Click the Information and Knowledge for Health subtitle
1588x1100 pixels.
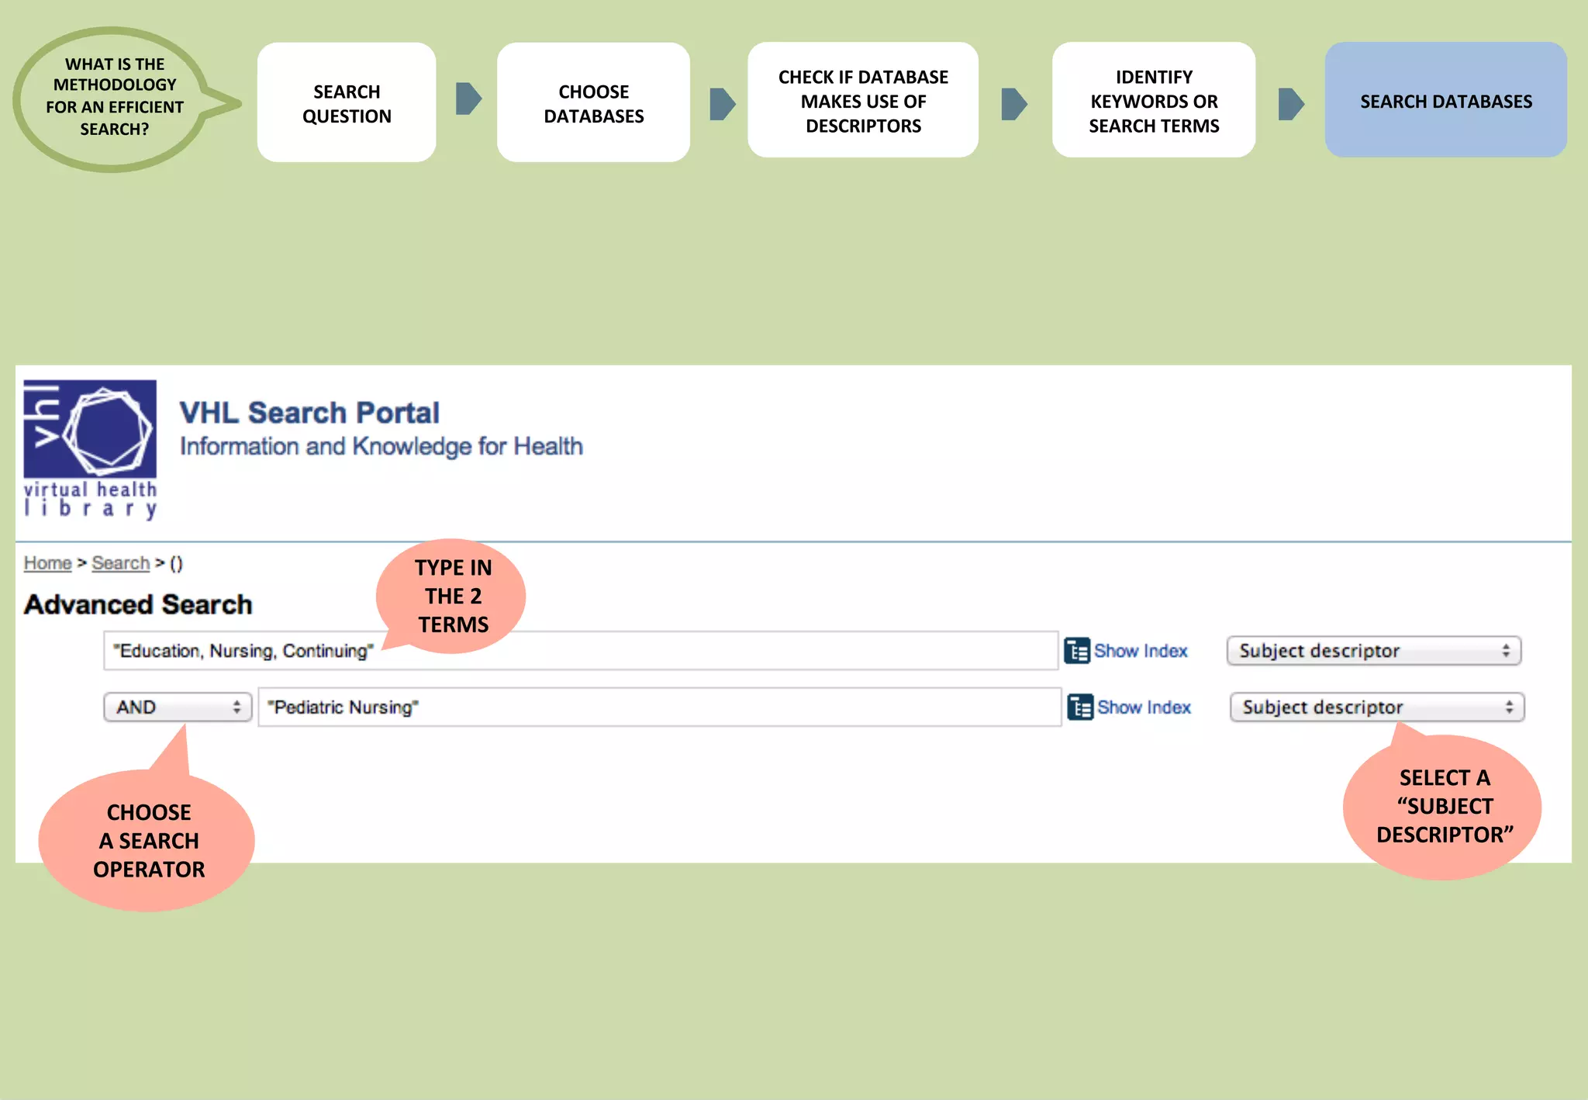381,446
